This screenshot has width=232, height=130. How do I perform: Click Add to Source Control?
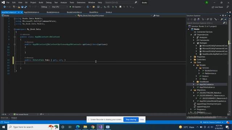coord(212,122)
